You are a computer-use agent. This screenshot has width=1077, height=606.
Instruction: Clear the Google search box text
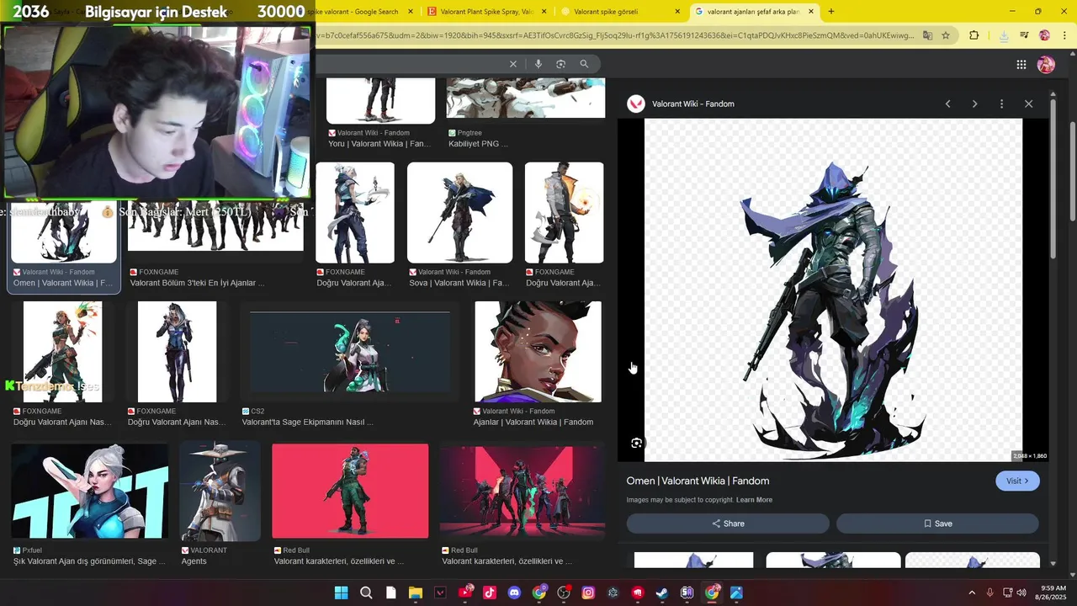pos(512,64)
